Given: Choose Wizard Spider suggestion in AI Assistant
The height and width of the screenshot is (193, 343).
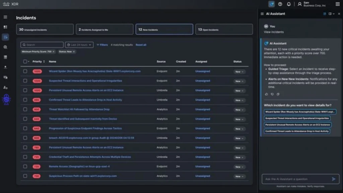Looking at the screenshot, I should pyautogui.click(x=300, y=112).
